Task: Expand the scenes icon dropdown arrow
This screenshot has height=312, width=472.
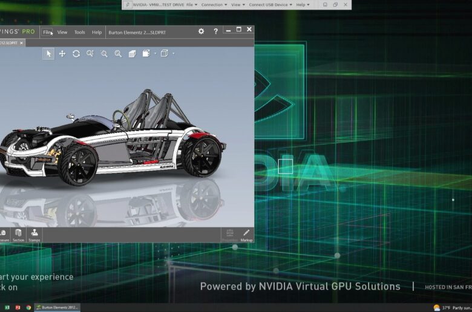Action: (x=156, y=54)
